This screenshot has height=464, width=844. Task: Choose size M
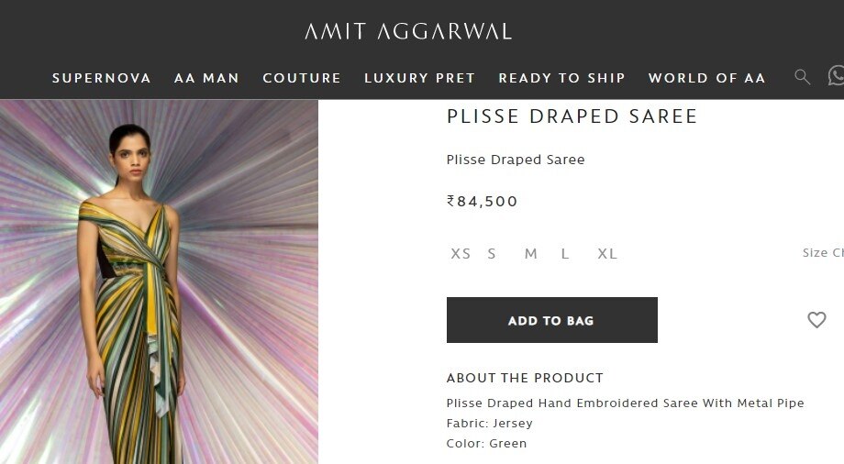pyautogui.click(x=530, y=254)
